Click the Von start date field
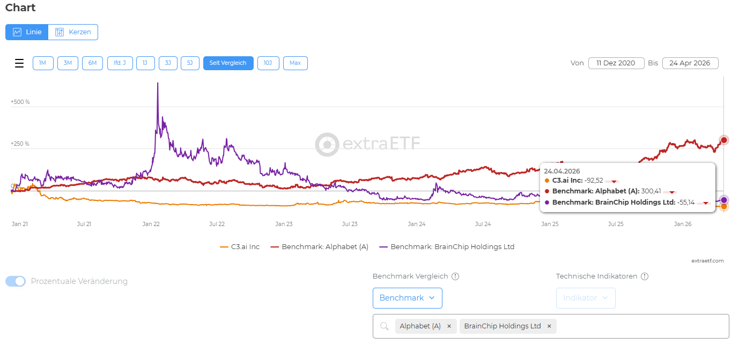739x345 pixels. (616, 63)
